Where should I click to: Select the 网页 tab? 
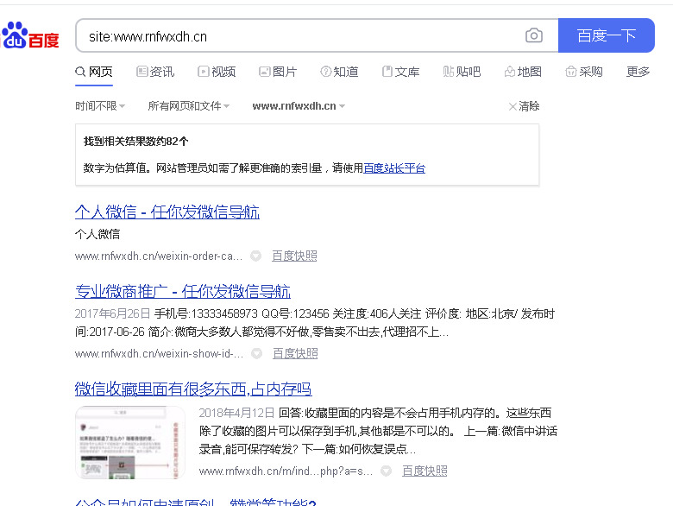tap(94, 72)
